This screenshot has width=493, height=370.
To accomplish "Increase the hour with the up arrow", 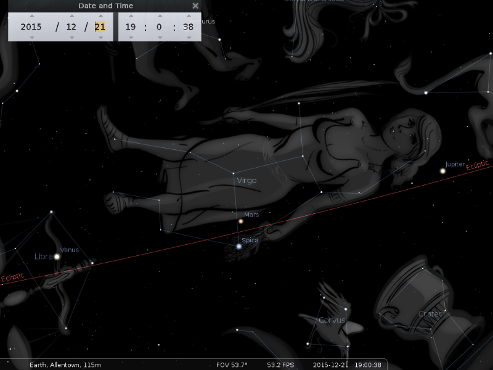I will tap(131, 17).
